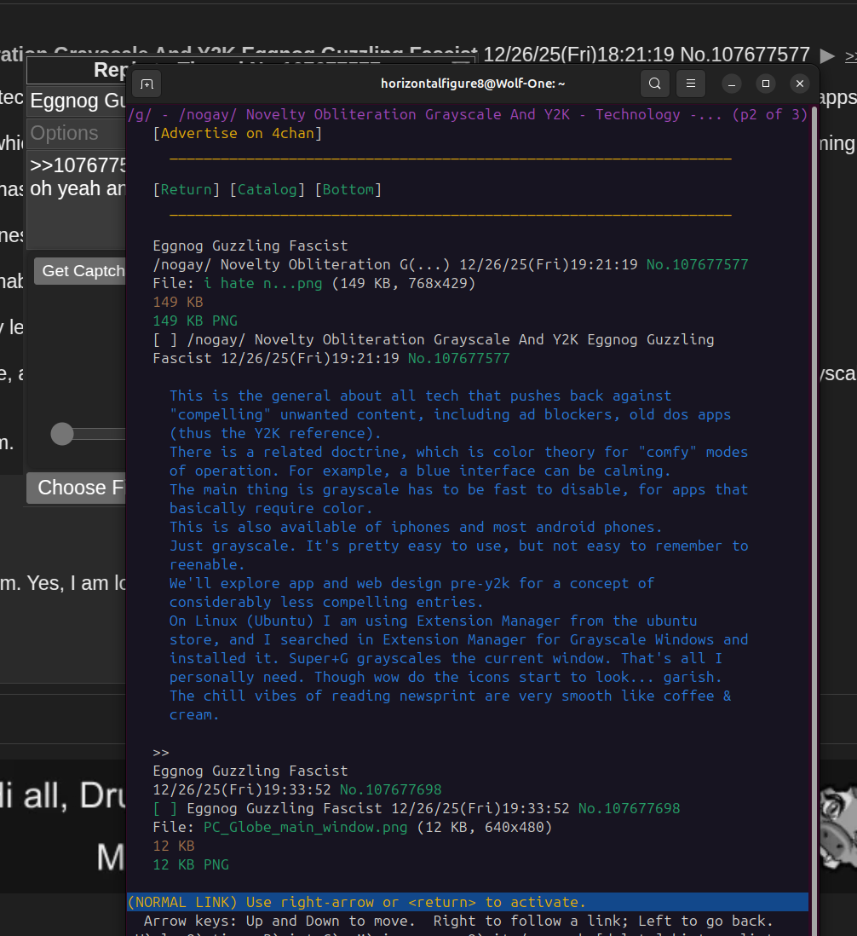857x936 pixels.
Task: Click the terminal vertical scrollbar
Action: point(814,519)
